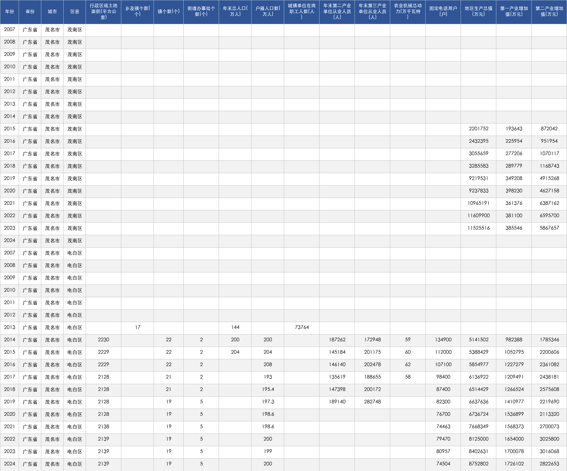Click the 固定电话用户(户) column header
The image size is (567, 471).
(443, 12)
